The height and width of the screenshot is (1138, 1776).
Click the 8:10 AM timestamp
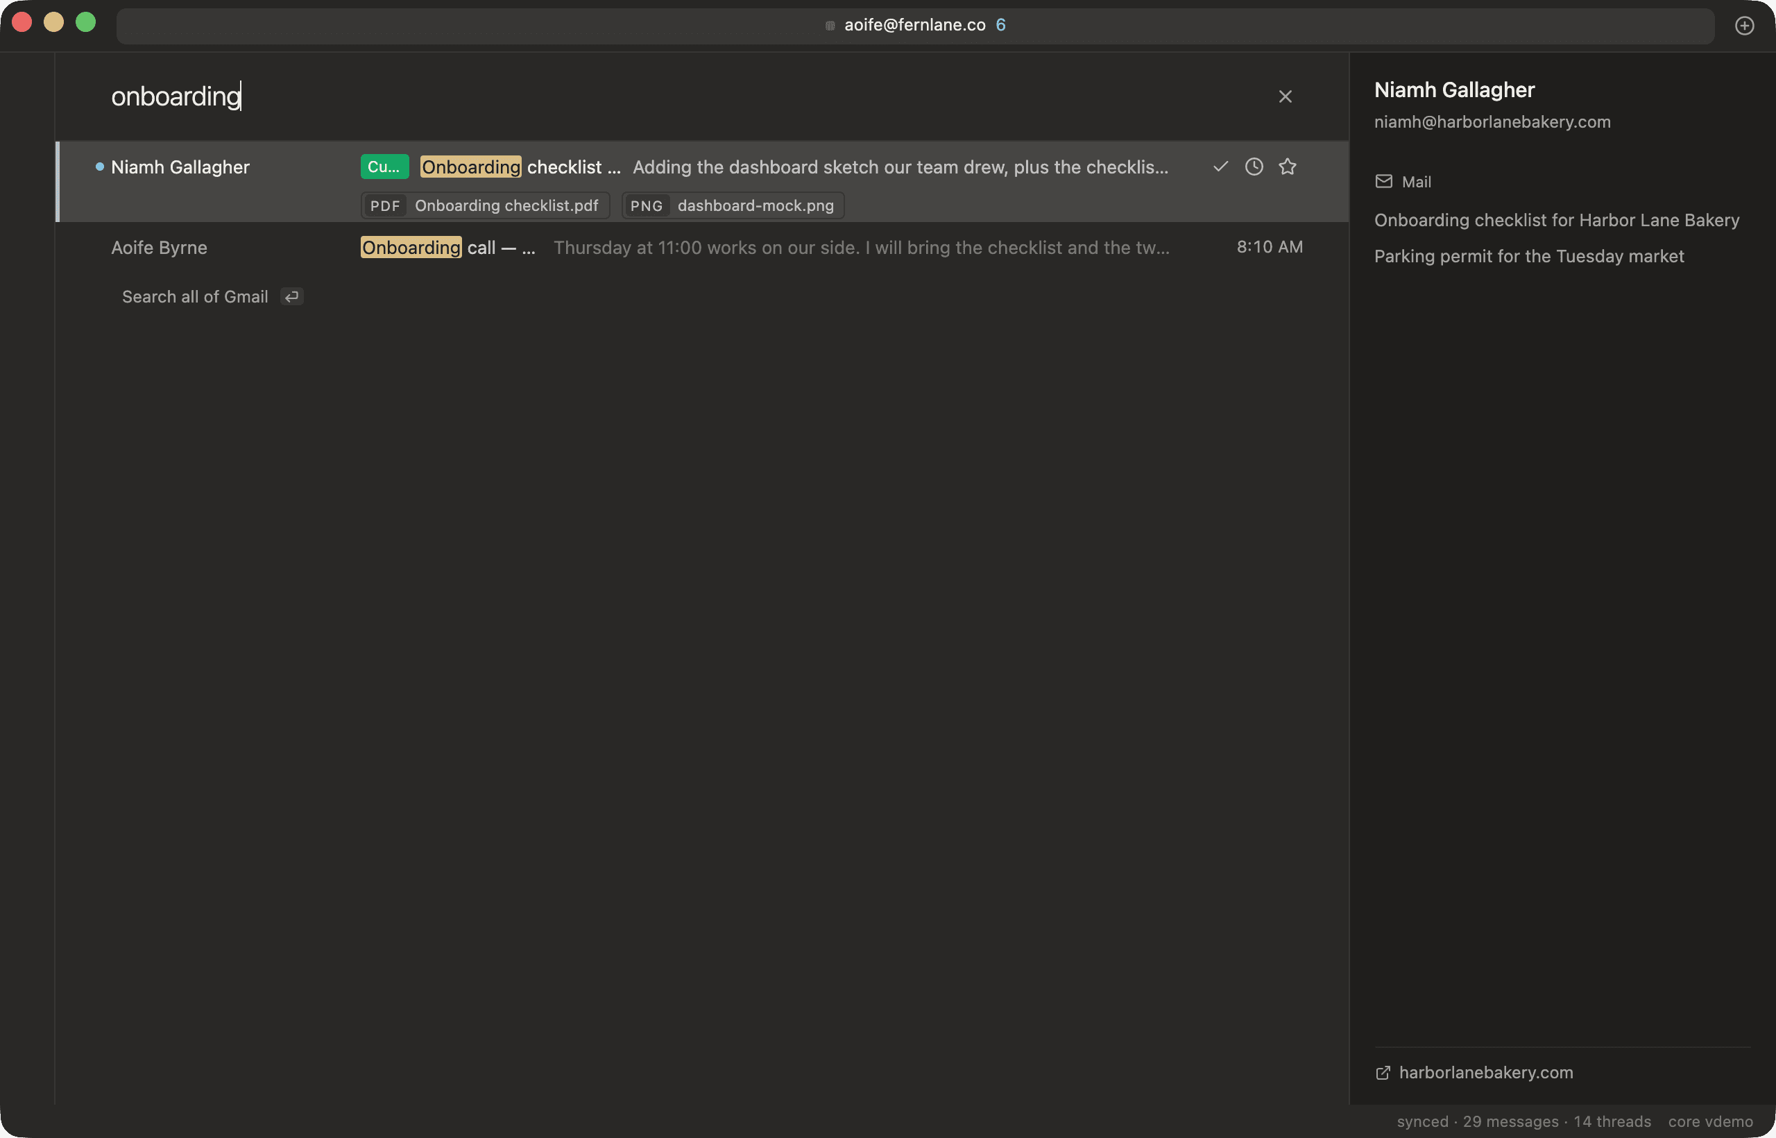pos(1269,247)
